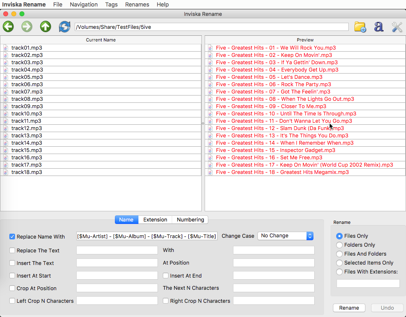
Task: Select the '04 - Everybody Get Up.mp3' preview row
Action: (305, 70)
